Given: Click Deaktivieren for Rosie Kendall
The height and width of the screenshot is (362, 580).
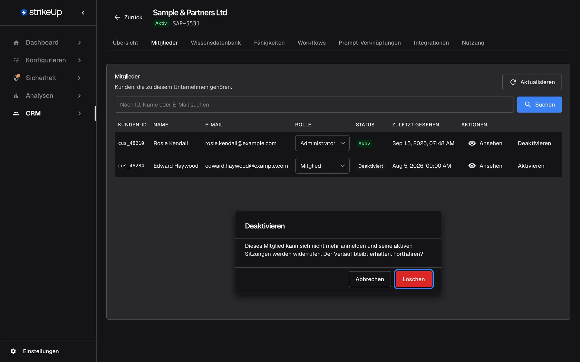Looking at the screenshot, I should pos(534,143).
